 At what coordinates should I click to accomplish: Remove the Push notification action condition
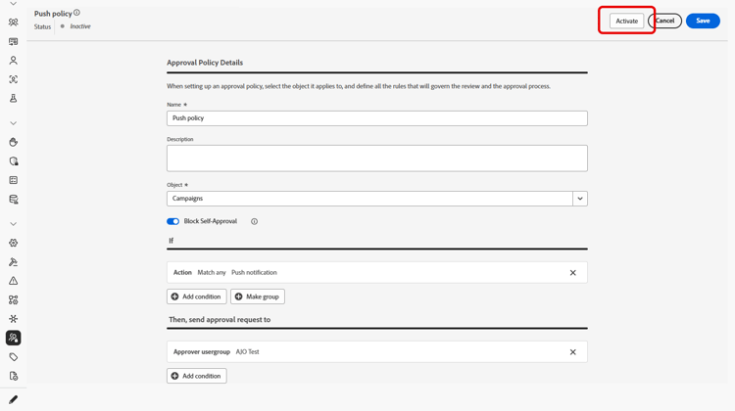click(573, 273)
